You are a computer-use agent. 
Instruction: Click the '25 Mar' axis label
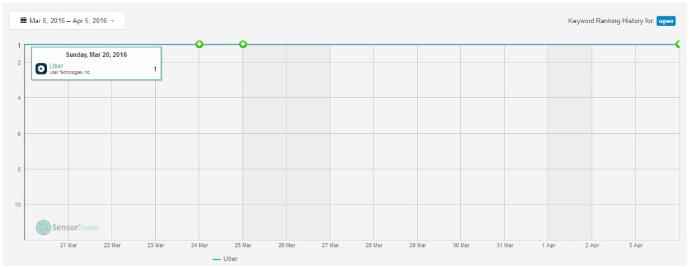243,245
